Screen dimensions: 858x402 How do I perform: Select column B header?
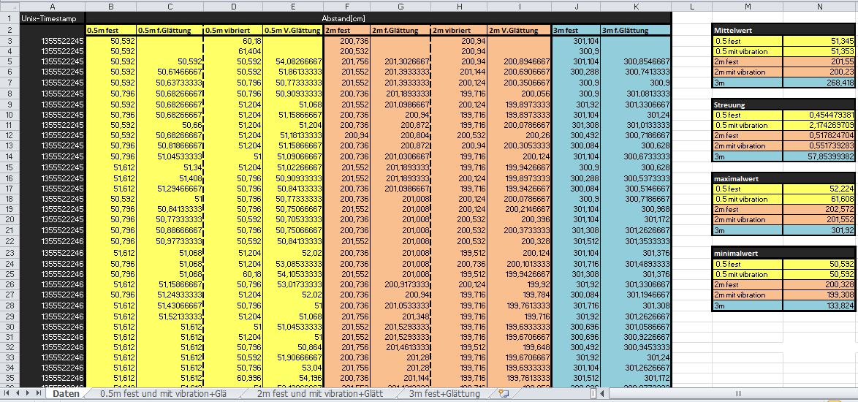pos(111,6)
